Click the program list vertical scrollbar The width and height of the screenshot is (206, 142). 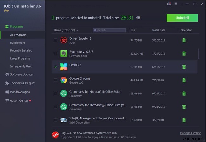(x=198, y=54)
